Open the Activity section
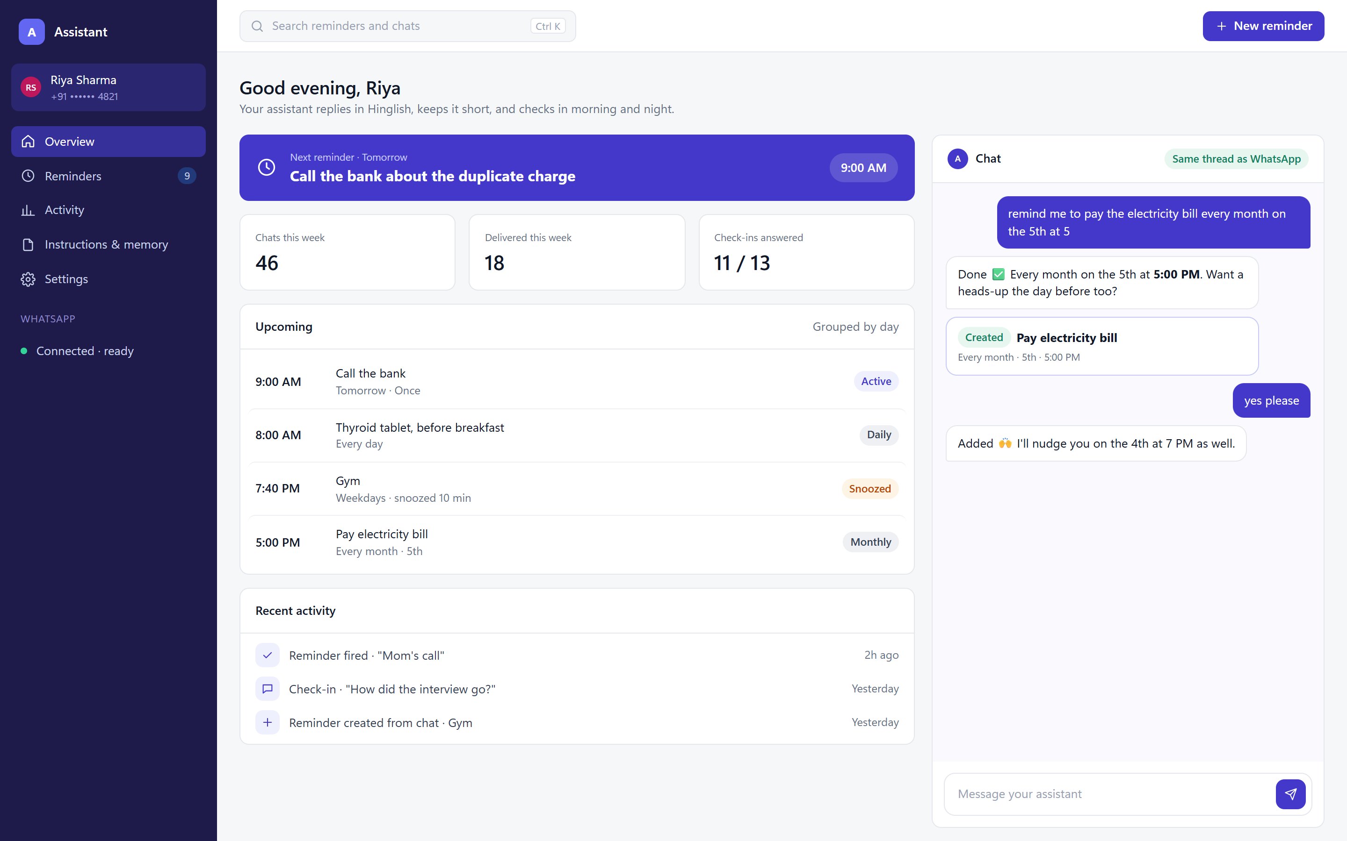1347x841 pixels. [x=109, y=210]
